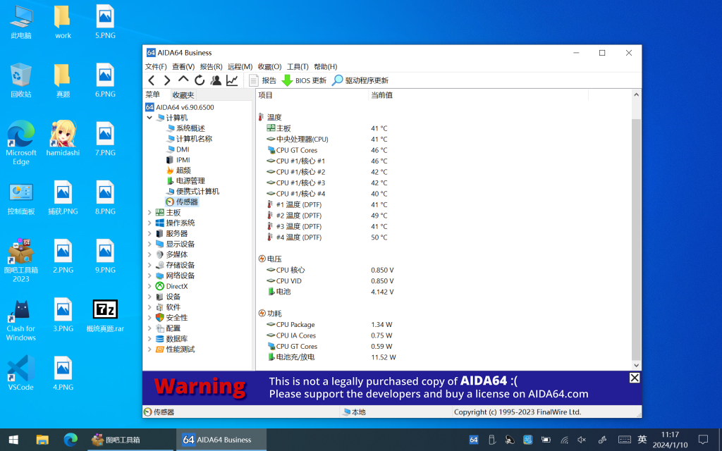Expand the 存储设备 tree node
722x451 pixels.
click(149, 265)
